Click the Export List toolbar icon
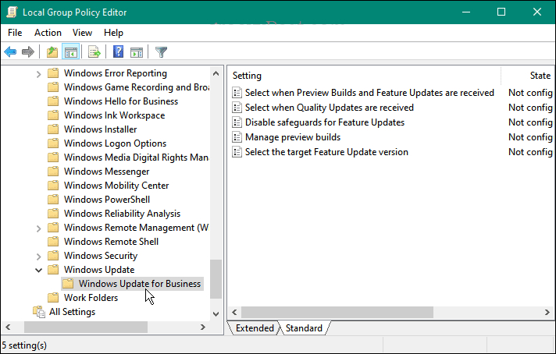Image resolution: width=556 pixels, height=354 pixels. click(94, 52)
